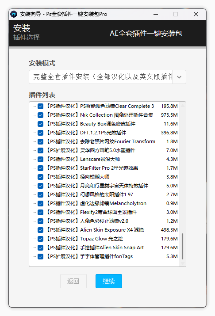Click the 195.8M size value
215x316 pixels.
pyautogui.click(x=169, y=106)
